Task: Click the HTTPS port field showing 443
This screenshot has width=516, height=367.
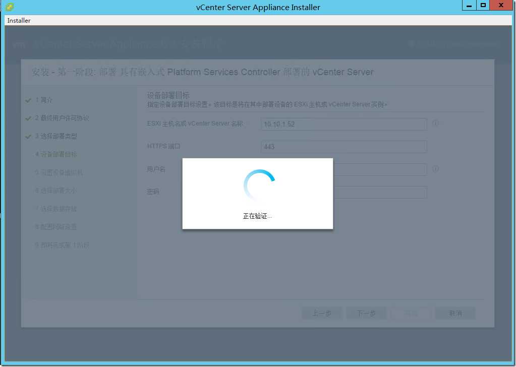Action: tap(344, 147)
